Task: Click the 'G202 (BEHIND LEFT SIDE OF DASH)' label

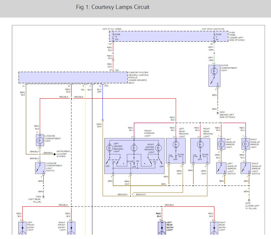Action: click(x=227, y=115)
